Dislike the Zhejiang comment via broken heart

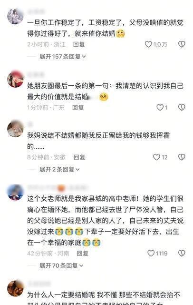coord(182,44)
